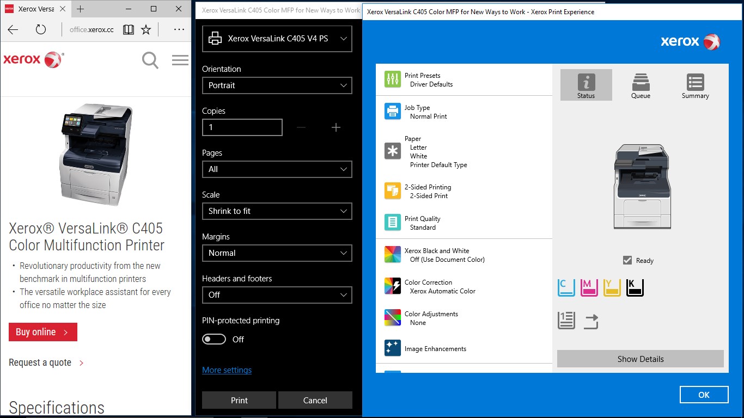744x418 pixels.
Task: Click the red Buy online button
Action: pos(43,332)
